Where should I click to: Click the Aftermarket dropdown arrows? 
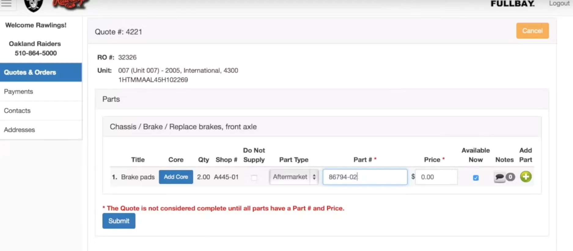tap(314, 177)
